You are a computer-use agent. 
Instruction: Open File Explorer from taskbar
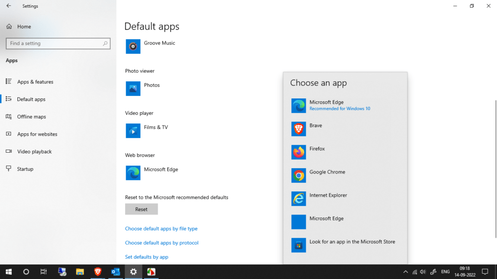(80, 272)
